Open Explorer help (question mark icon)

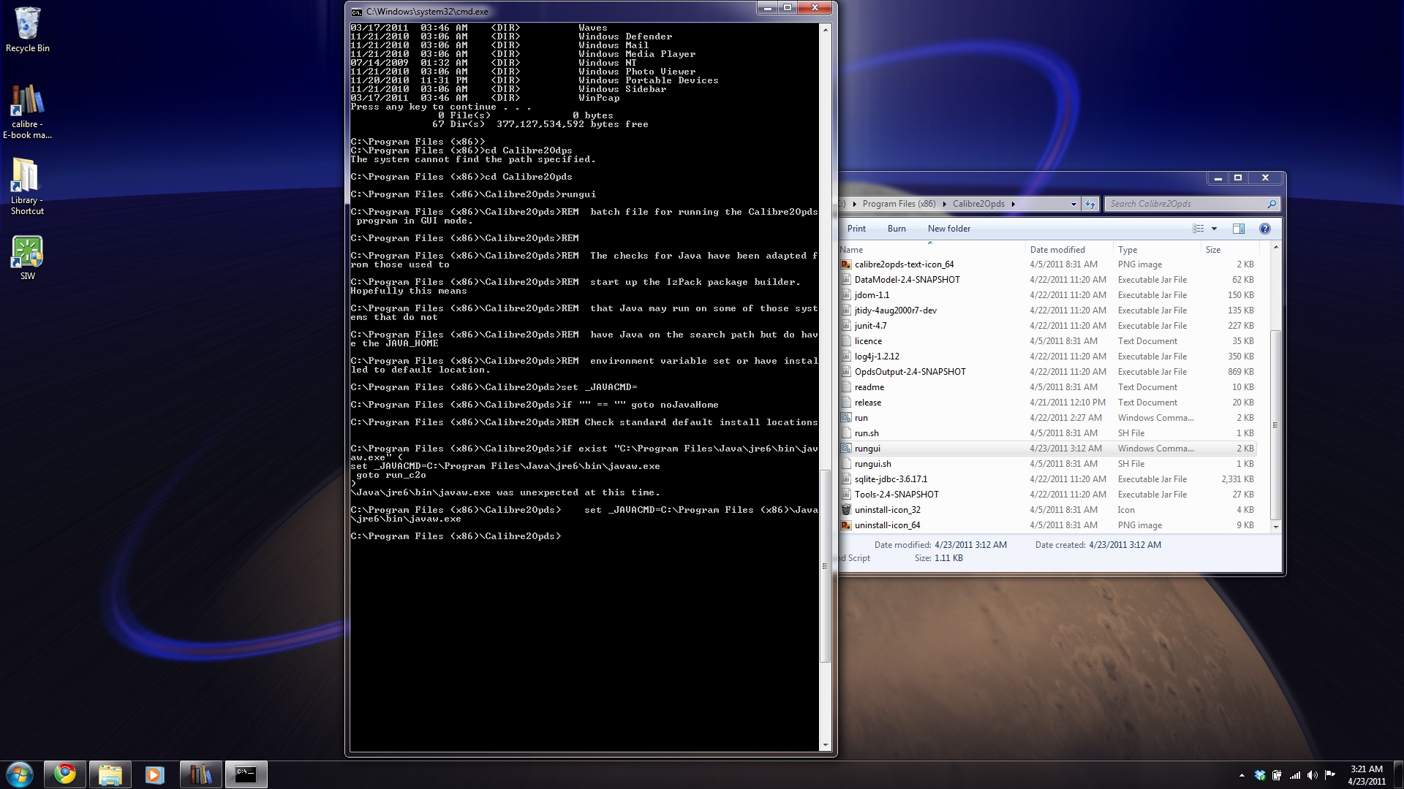(1265, 229)
